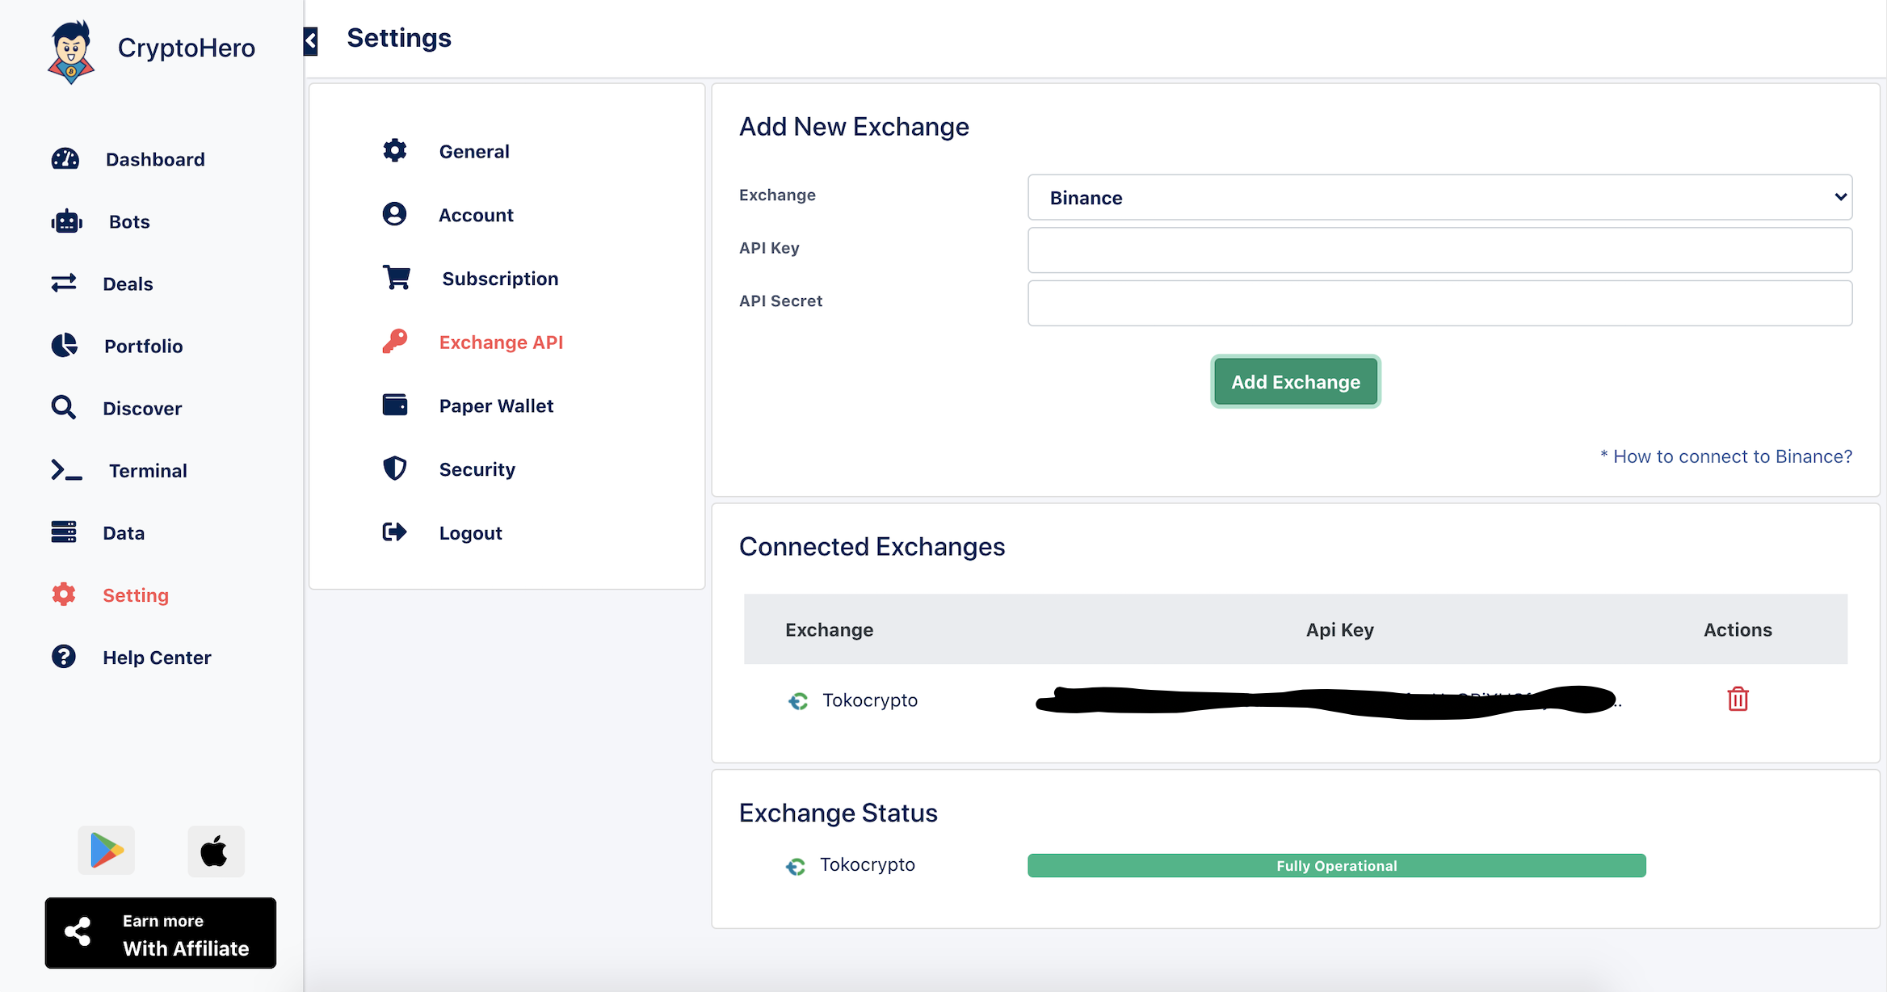
Task: Click the Subscription cart icon
Action: coord(397,277)
